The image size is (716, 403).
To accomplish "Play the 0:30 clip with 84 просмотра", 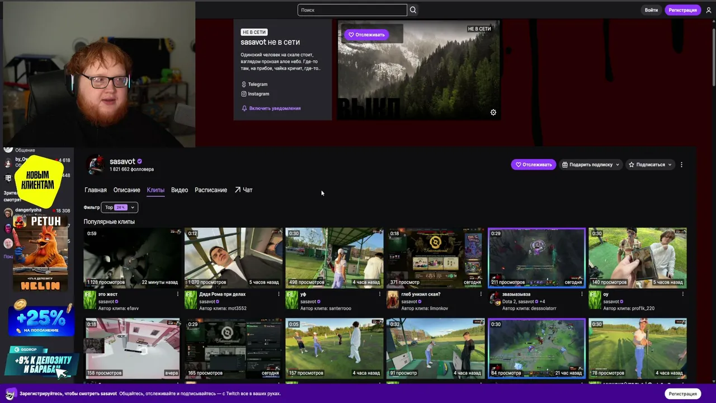I will pyautogui.click(x=536, y=349).
